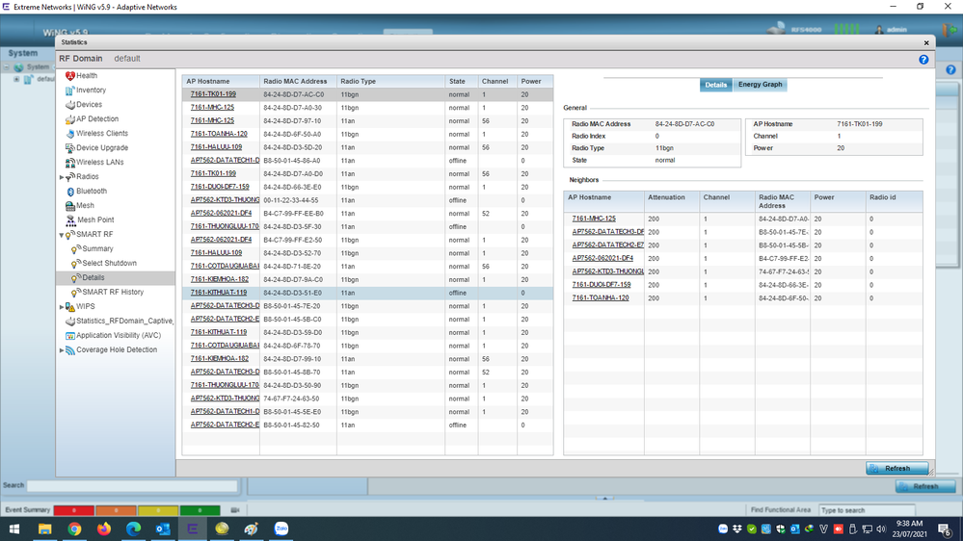Open the Health section icon
963x541 pixels.
click(69, 76)
